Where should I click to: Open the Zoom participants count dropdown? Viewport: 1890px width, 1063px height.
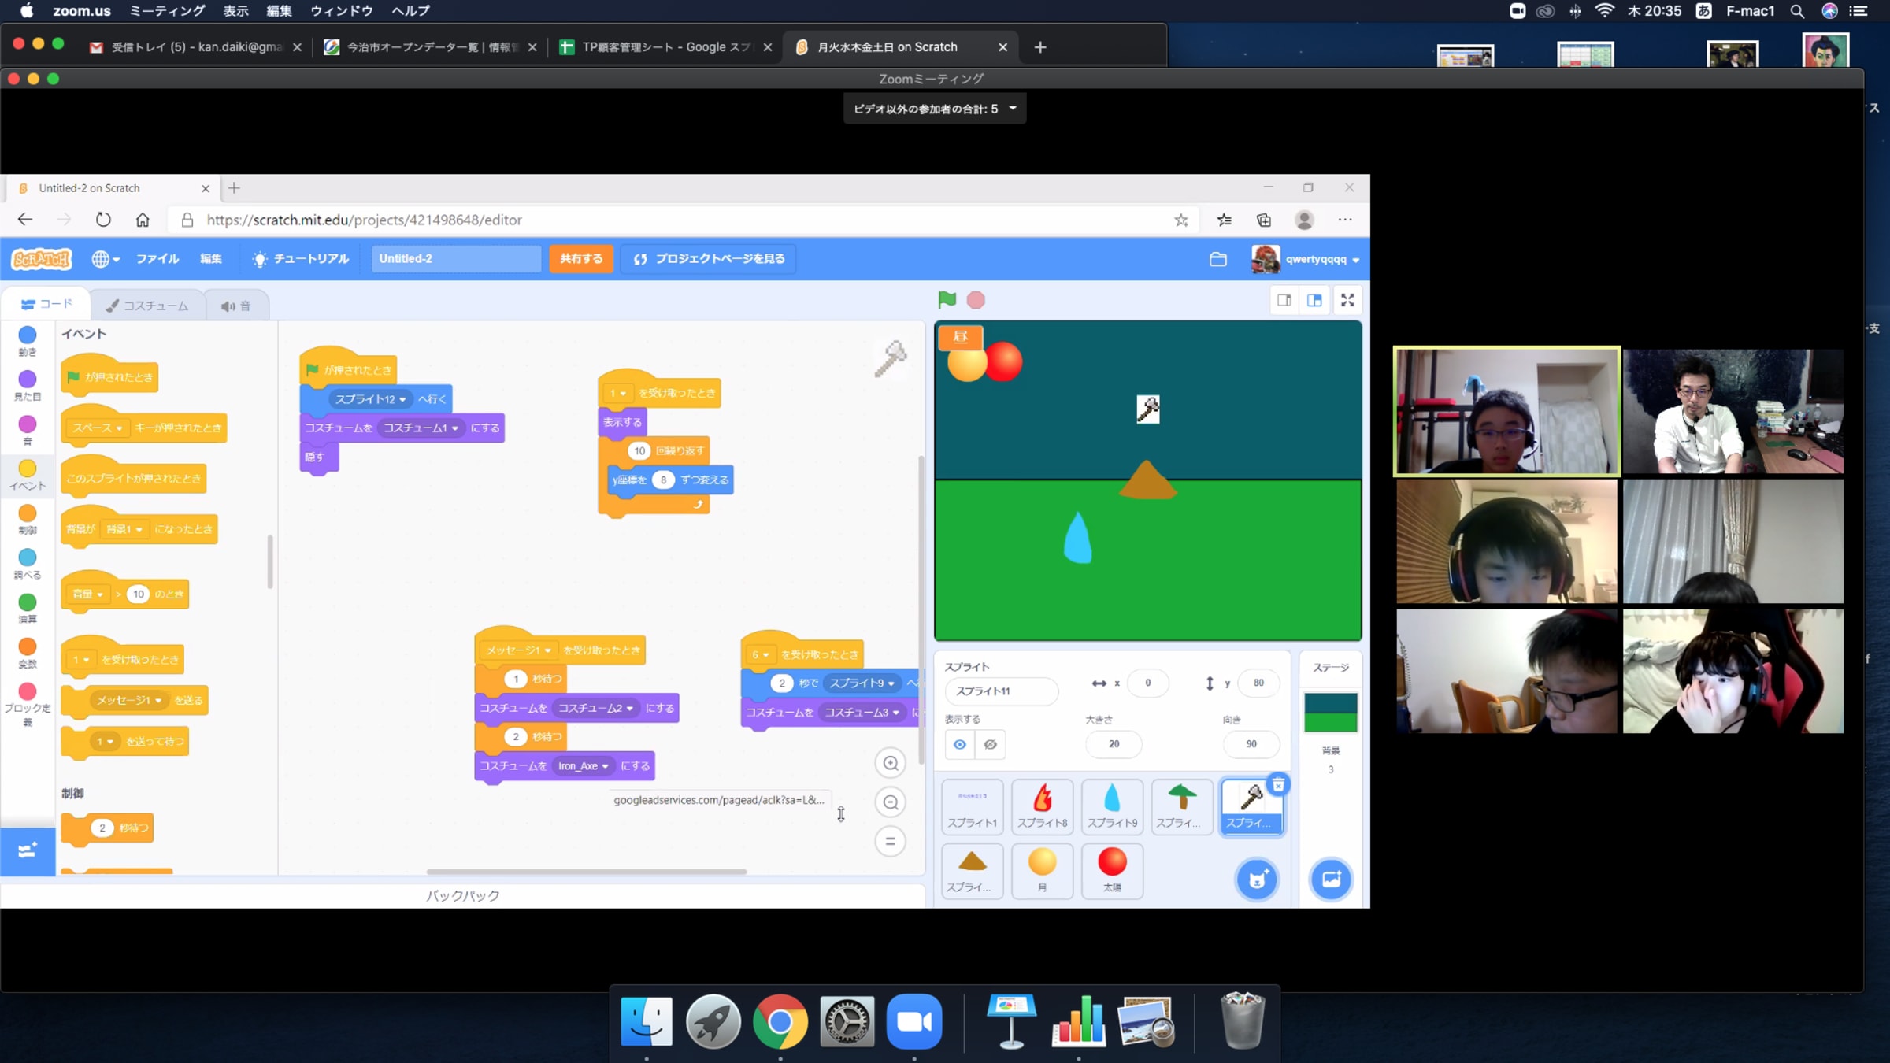935,109
